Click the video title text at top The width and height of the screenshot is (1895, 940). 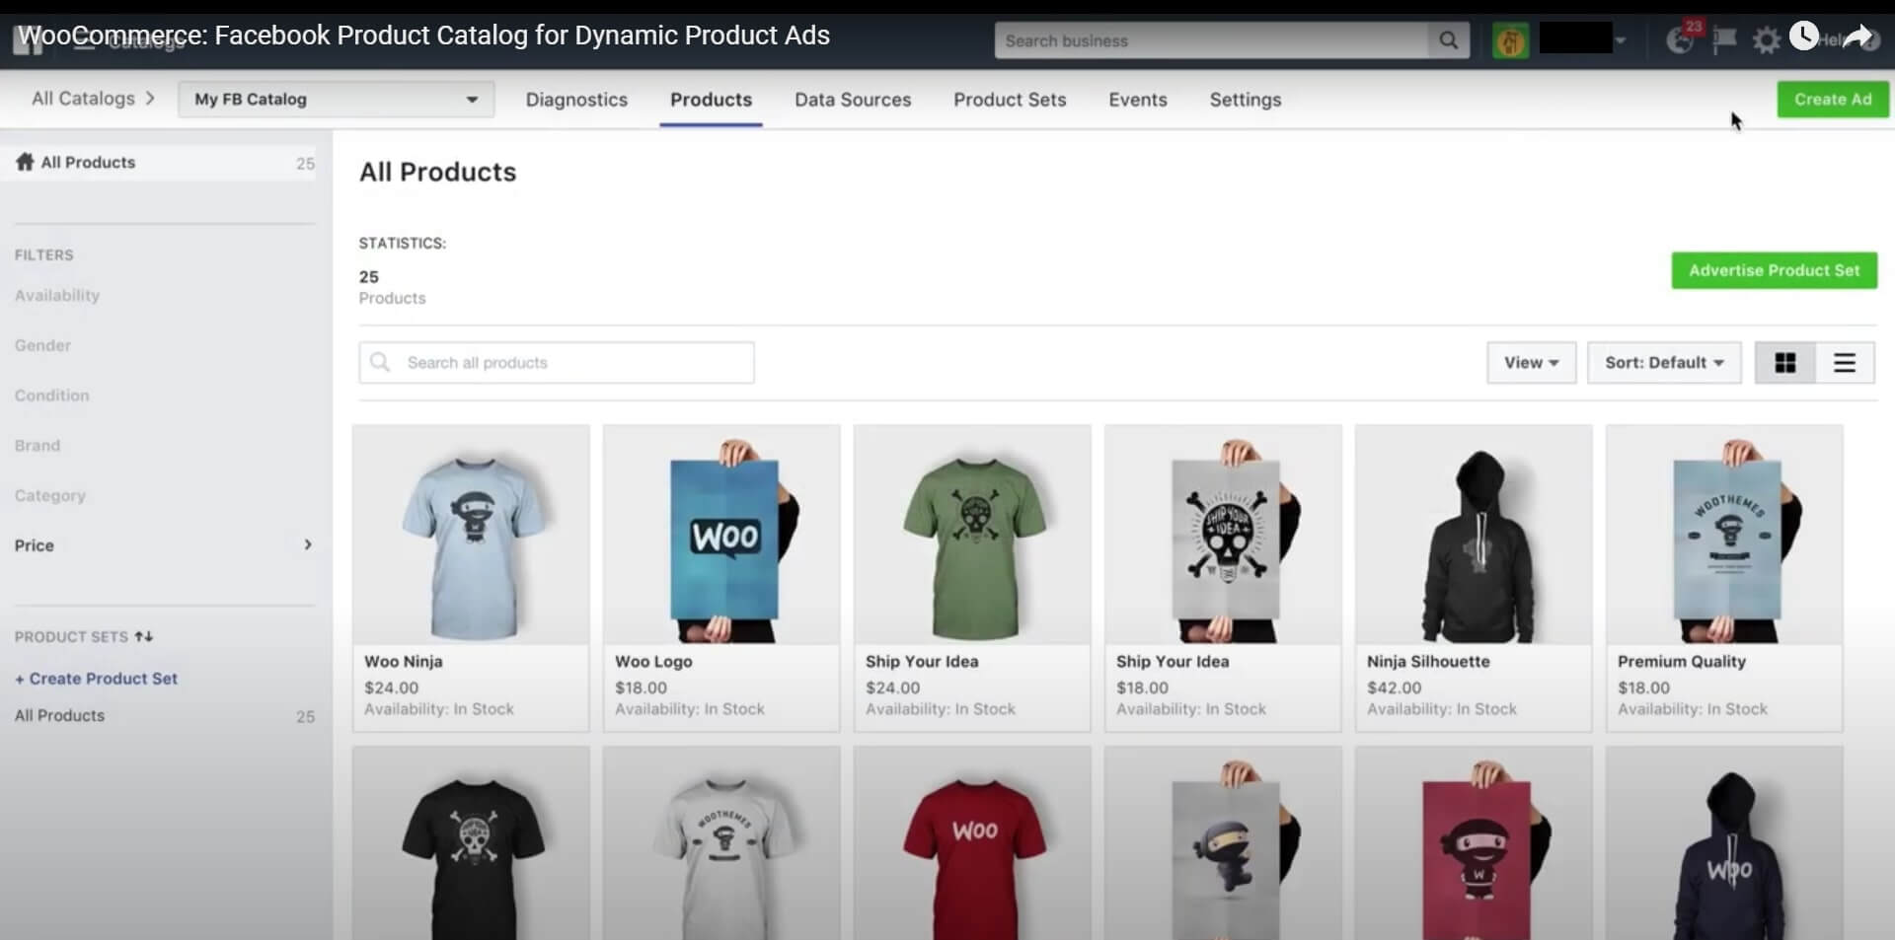click(x=424, y=36)
